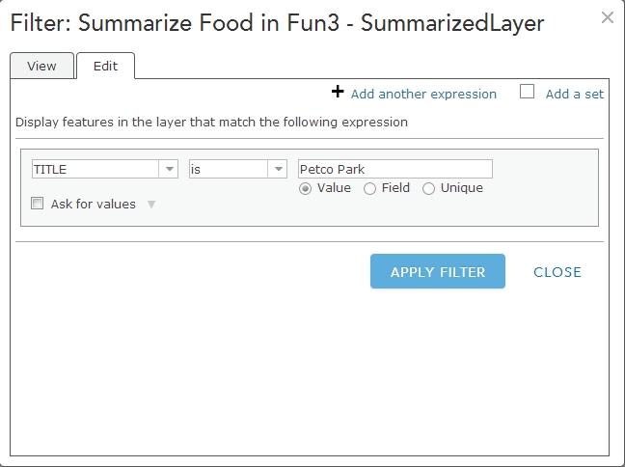The width and height of the screenshot is (625, 467).
Task: Click the Add another expression link
Action: [423, 94]
